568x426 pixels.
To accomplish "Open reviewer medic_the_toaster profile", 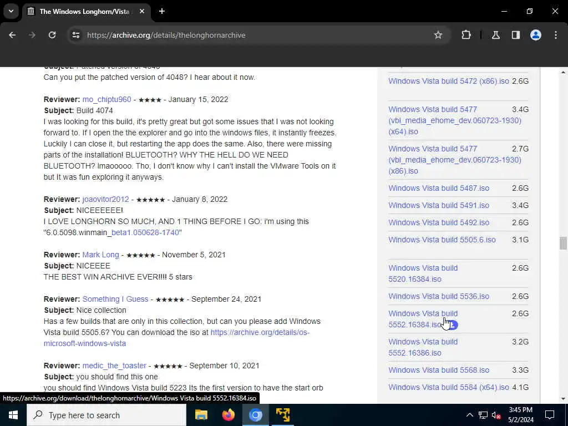I will click(x=114, y=366).
